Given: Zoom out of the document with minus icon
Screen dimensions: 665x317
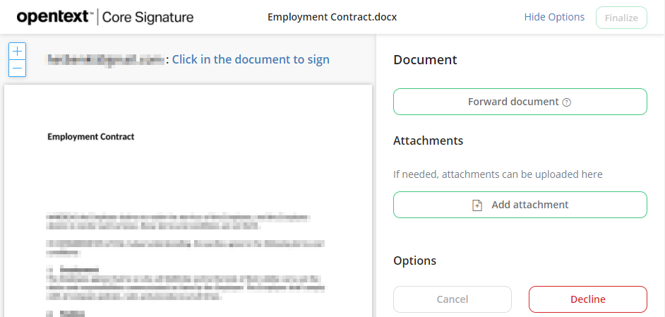Looking at the screenshot, I should (x=17, y=68).
